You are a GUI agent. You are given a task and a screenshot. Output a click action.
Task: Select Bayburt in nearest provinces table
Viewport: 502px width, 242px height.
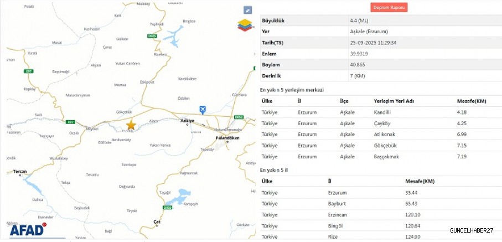(x=337, y=204)
